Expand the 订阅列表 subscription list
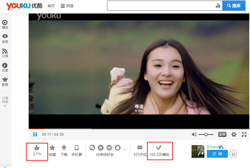The image size is (250, 168). click(x=5, y=102)
